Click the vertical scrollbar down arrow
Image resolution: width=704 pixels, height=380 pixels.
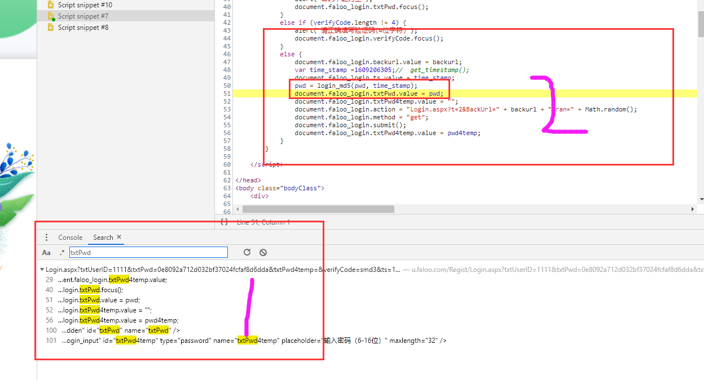(701, 199)
